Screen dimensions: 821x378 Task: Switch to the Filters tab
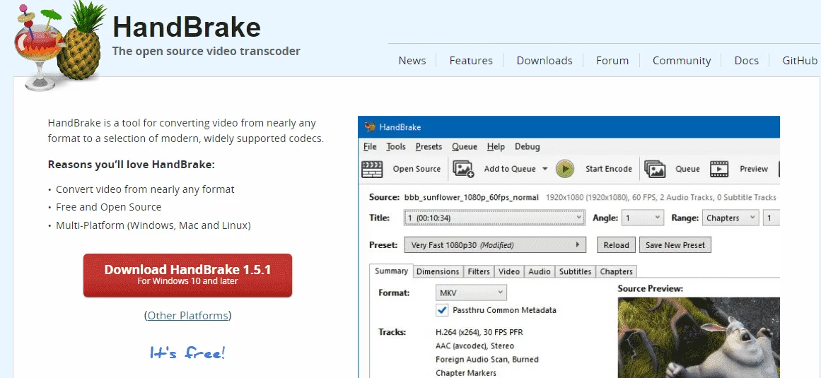click(479, 271)
